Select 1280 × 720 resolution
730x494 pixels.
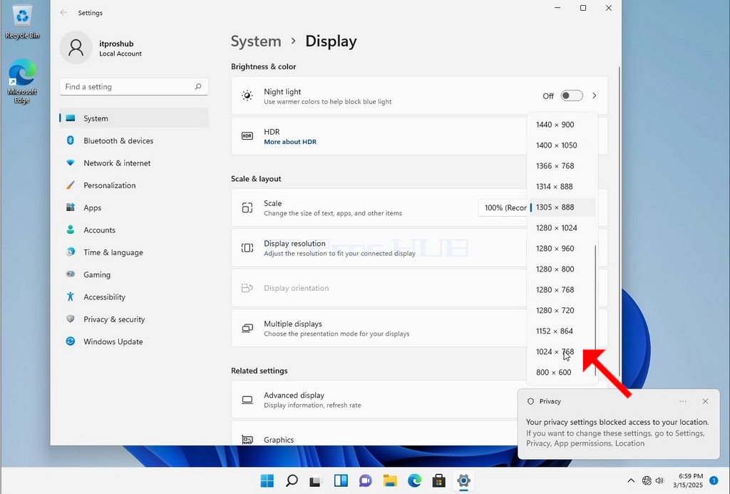pyautogui.click(x=562, y=310)
